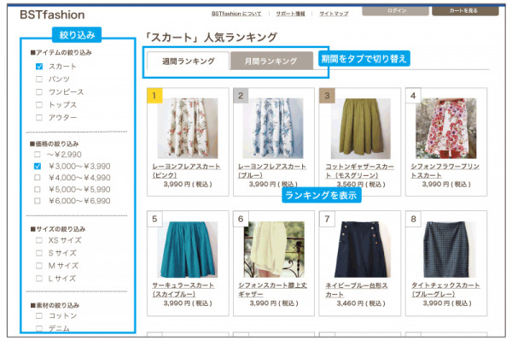Click the カートを見る button
The image size is (512, 341).
[x=465, y=11]
